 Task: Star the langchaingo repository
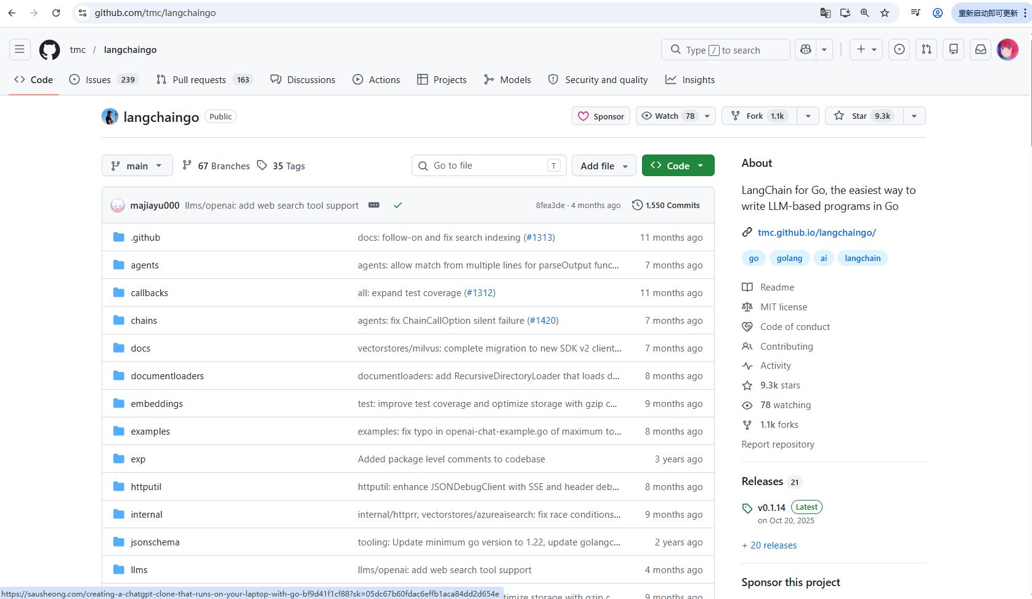(864, 116)
